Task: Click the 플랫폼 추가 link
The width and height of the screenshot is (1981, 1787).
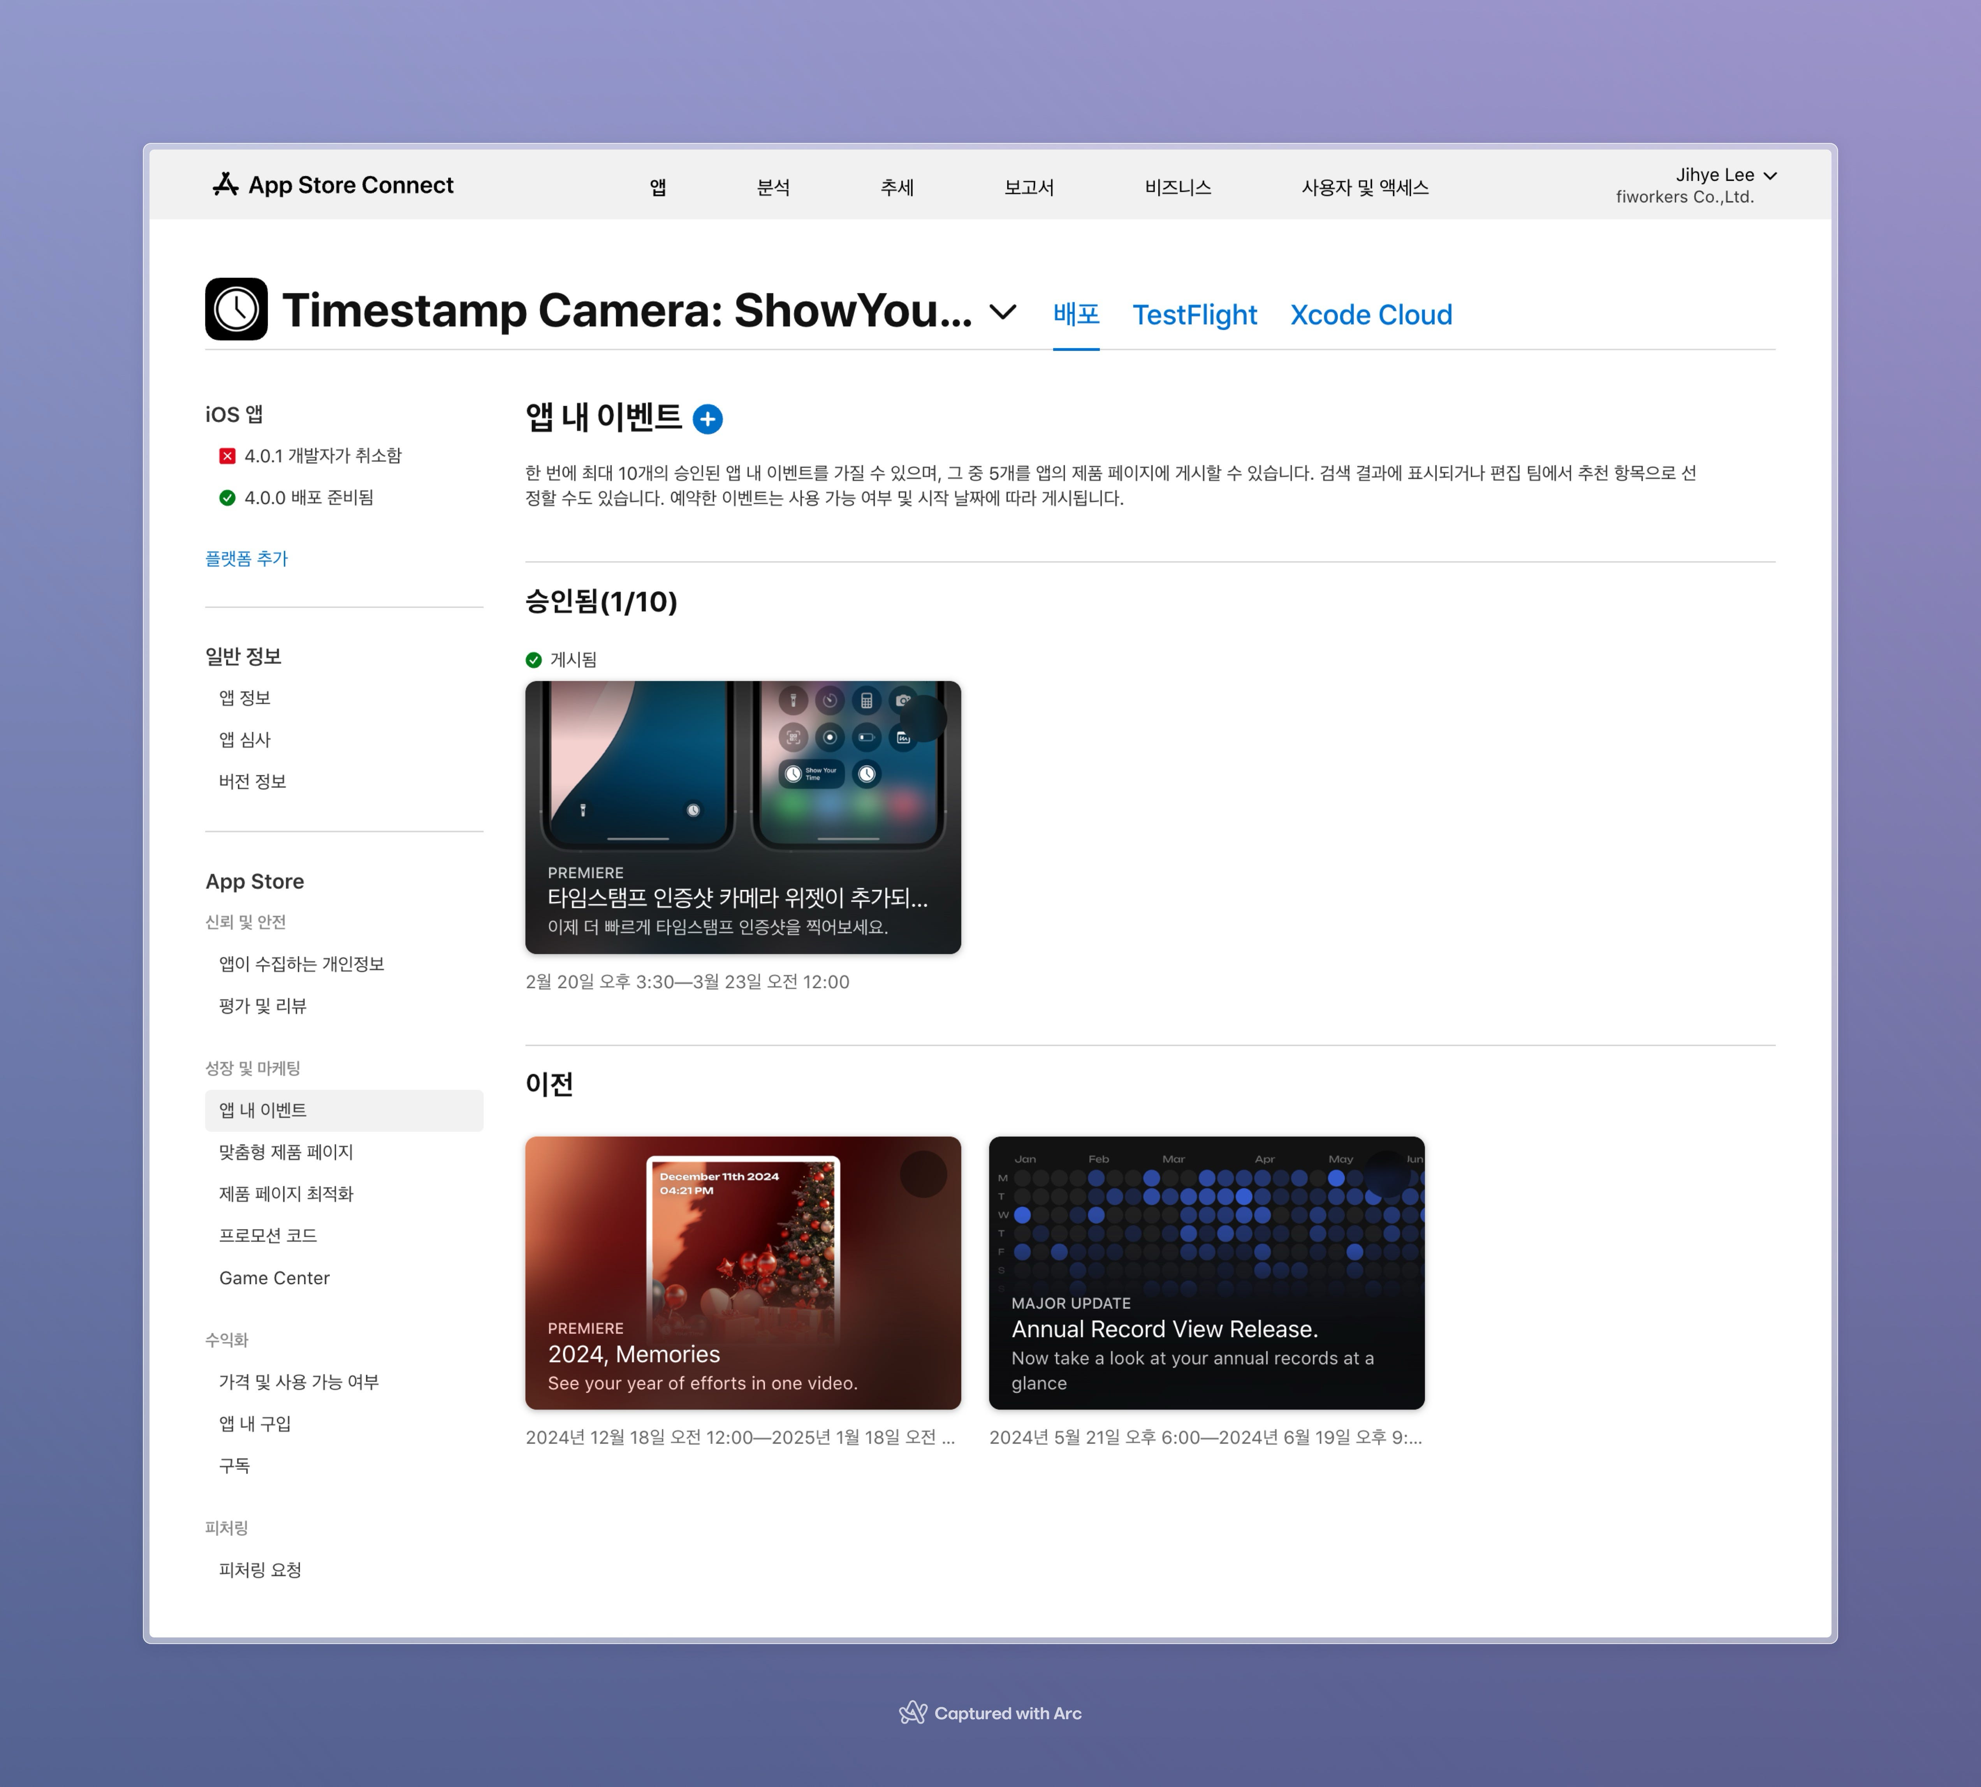Action: pos(246,559)
